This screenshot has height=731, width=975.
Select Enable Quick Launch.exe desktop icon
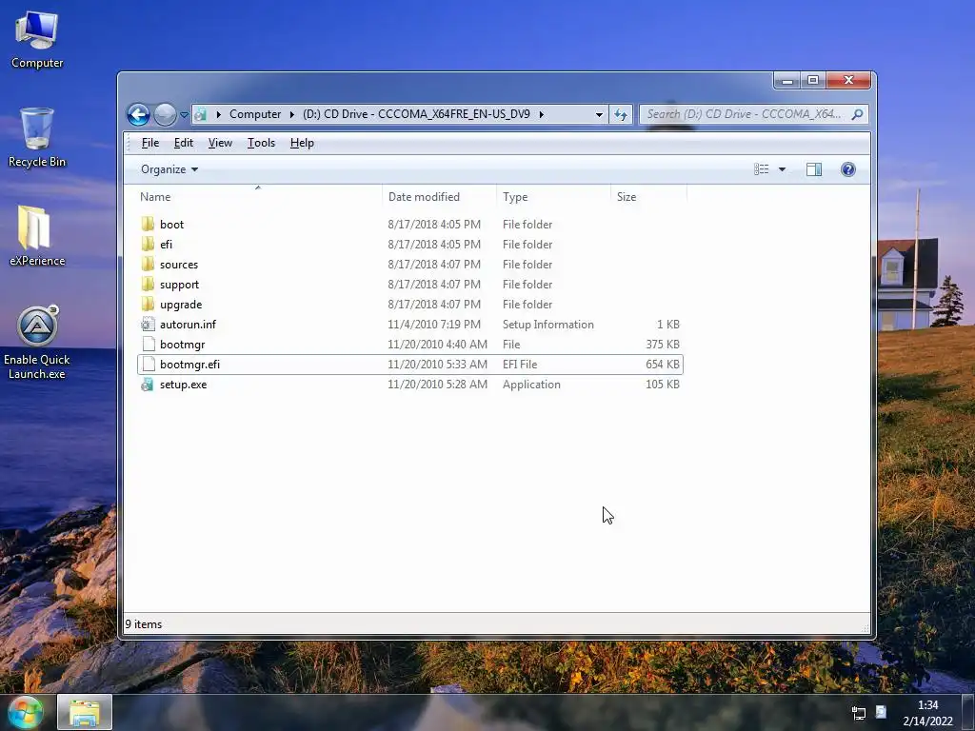coord(37,343)
